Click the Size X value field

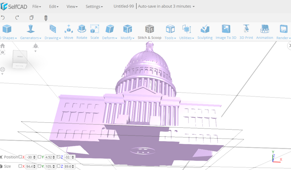(31, 167)
